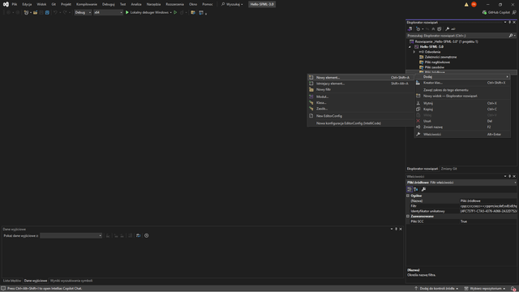519x292 pixels.
Task: Choose 'Nowy element...' in the Dodaj submenu
Action: point(360,78)
